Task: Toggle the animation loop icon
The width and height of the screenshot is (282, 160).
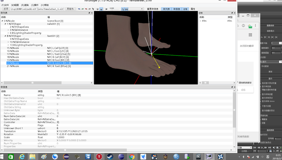Action: (x=123, y=9)
